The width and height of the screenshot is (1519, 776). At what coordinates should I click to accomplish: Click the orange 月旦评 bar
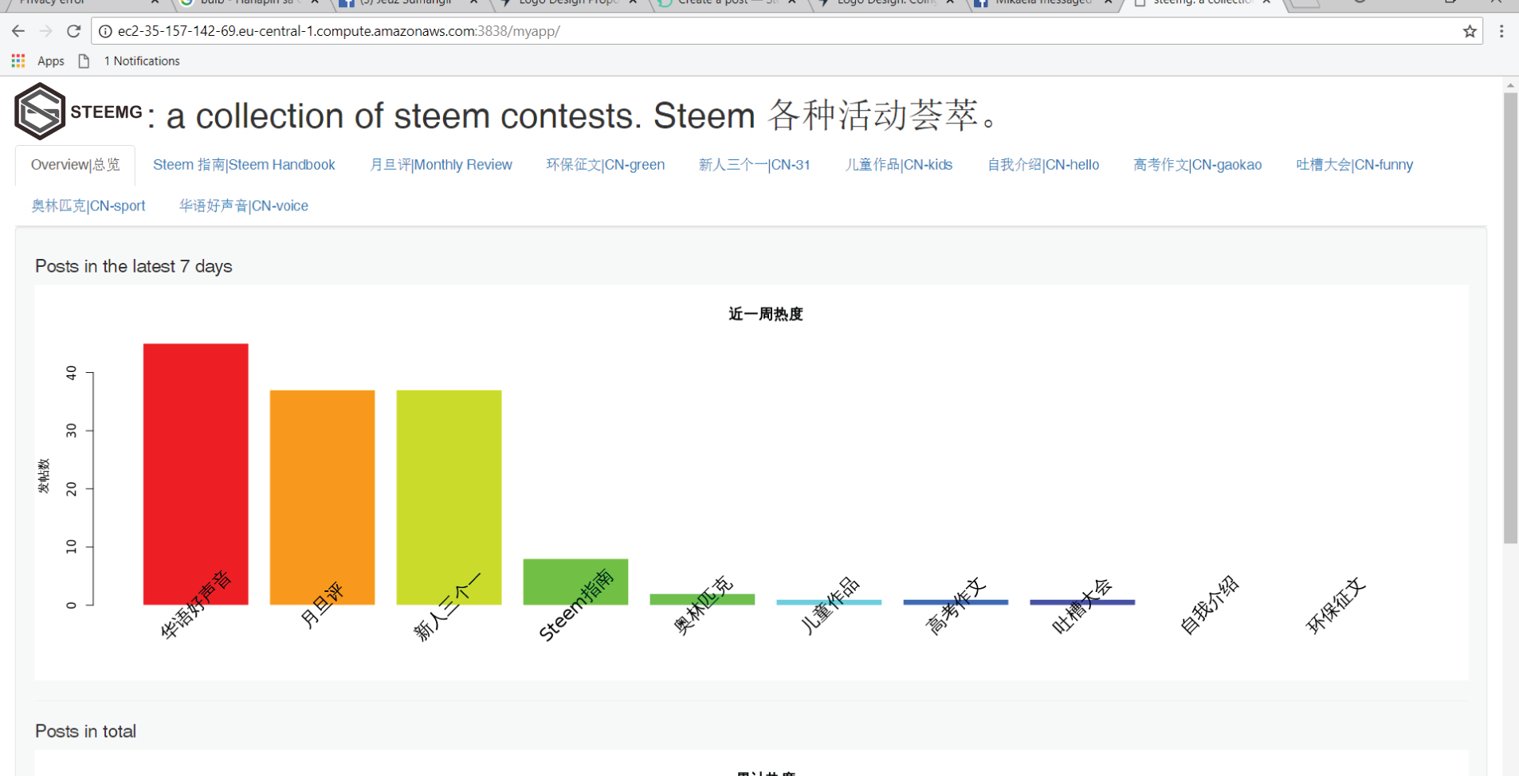tap(322, 497)
